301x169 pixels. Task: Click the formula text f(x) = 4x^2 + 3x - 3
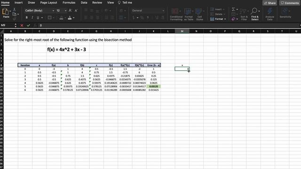click(67, 49)
